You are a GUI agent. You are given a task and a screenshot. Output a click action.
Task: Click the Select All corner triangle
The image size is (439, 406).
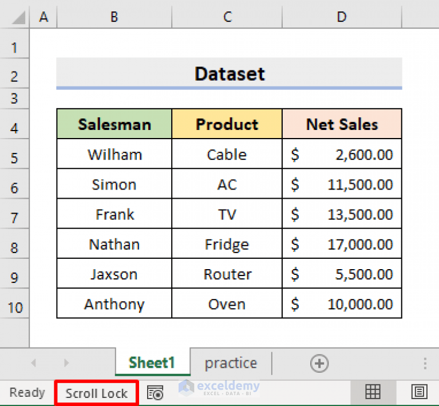(x=19, y=17)
